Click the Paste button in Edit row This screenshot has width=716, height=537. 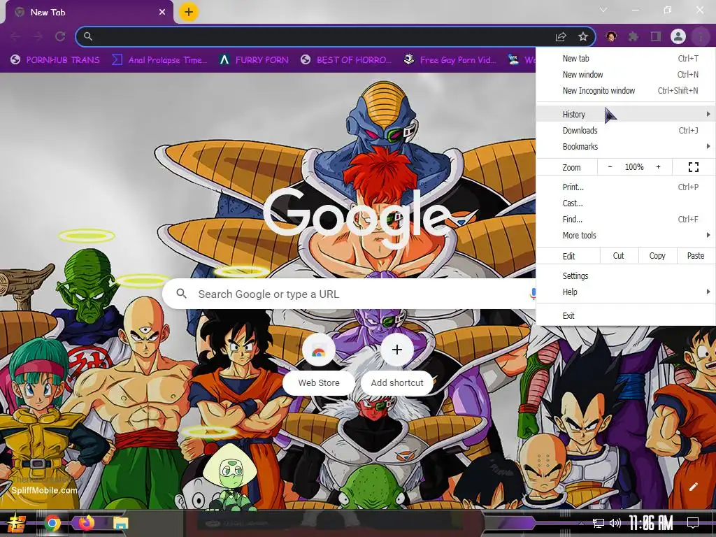[696, 256]
